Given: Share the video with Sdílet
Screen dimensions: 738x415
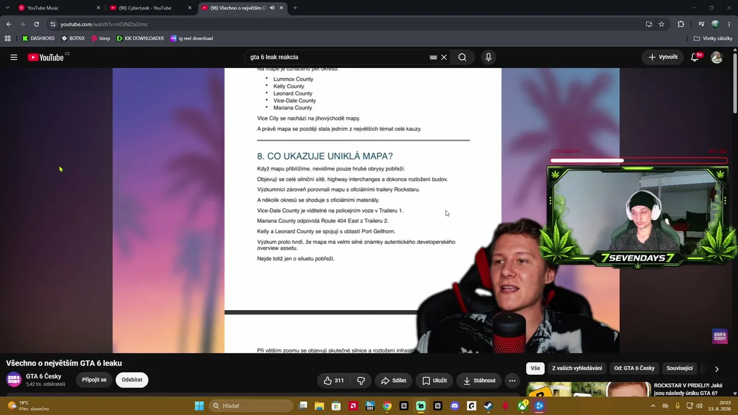Looking at the screenshot, I should coord(393,380).
